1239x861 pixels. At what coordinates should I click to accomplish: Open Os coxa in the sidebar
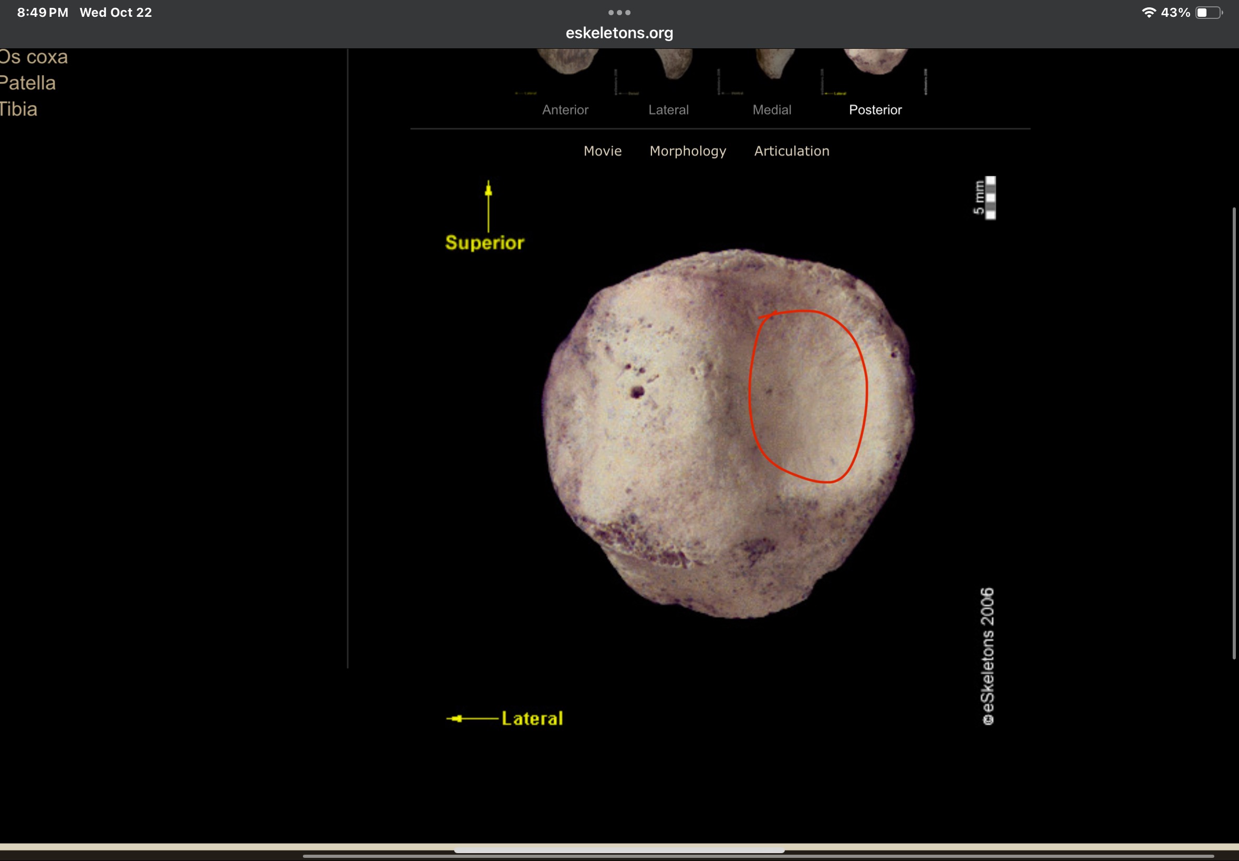click(x=34, y=57)
